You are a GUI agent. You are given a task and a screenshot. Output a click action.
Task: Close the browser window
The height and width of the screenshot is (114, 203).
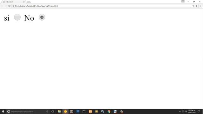pyautogui.click(x=200, y=2)
